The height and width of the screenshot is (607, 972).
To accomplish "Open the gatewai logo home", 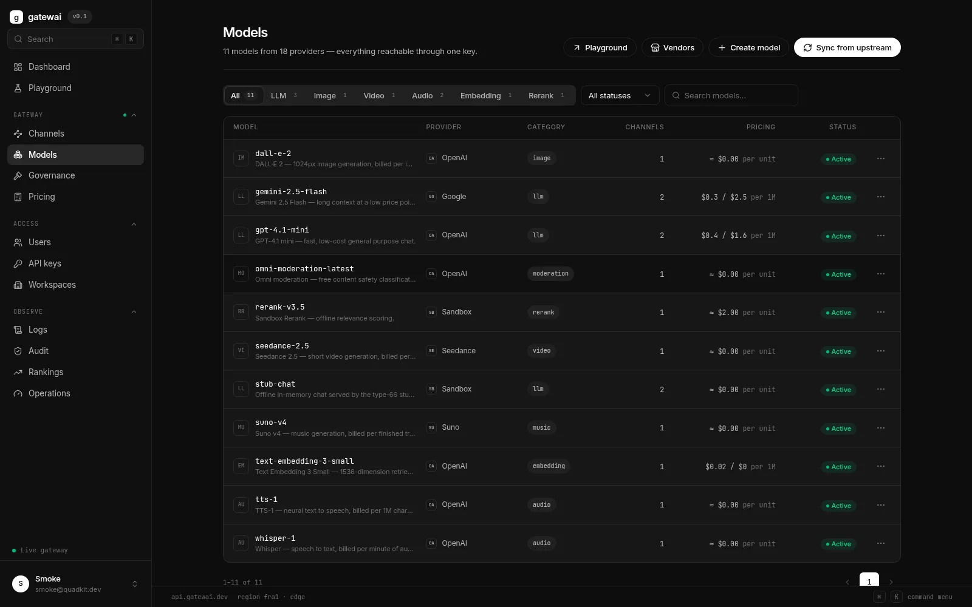I will pos(36,17).
